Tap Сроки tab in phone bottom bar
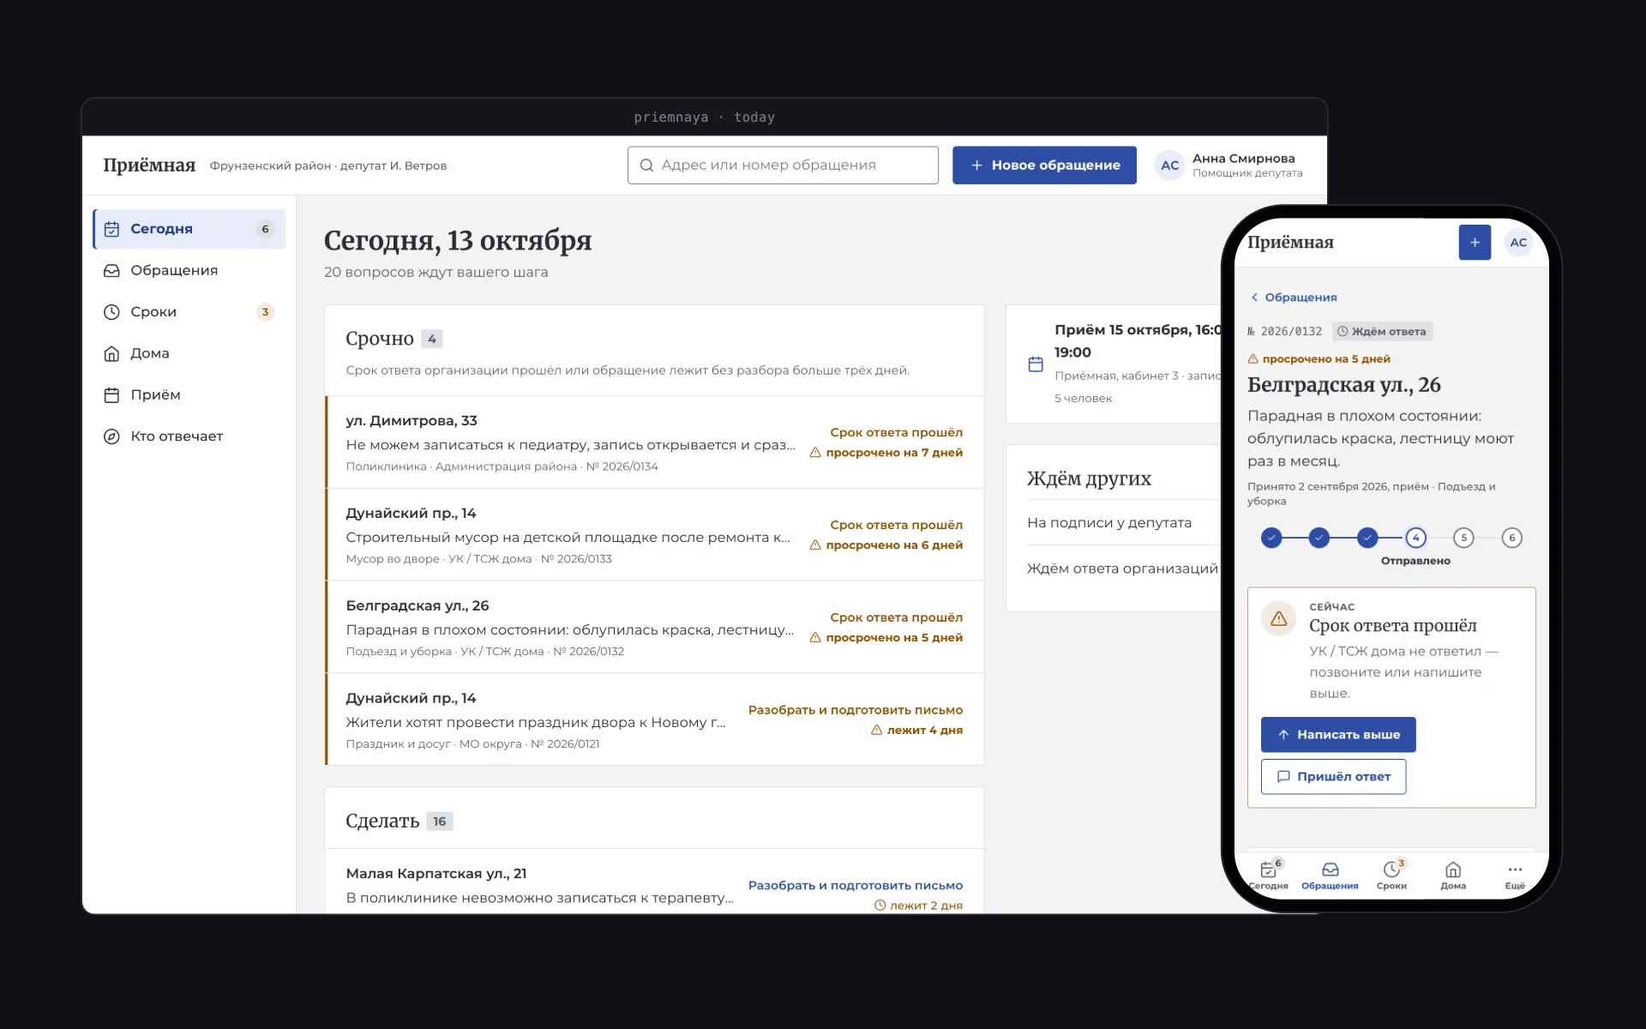 point(1391,876)
